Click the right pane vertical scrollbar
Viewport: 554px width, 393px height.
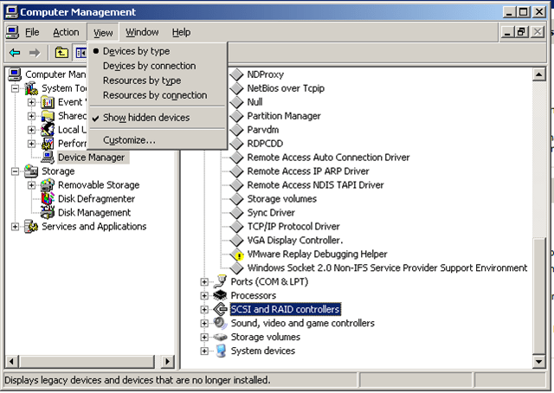[540, 173]
